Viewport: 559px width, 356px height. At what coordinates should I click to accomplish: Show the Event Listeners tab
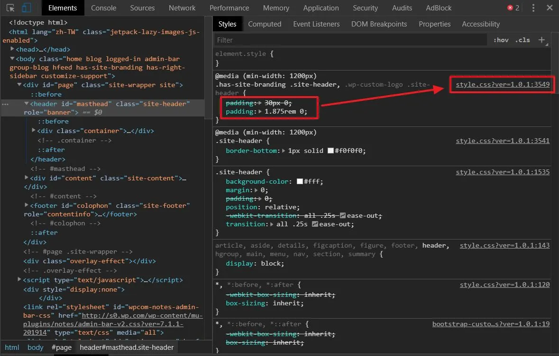pos(316,24)
